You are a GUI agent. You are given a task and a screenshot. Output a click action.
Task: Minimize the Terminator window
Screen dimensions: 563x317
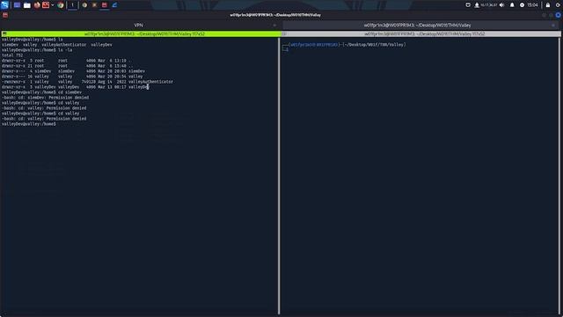click(545, 15)
